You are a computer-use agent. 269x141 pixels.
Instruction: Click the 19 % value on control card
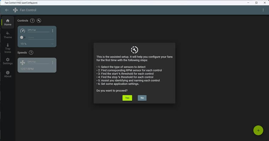[23, 44]
